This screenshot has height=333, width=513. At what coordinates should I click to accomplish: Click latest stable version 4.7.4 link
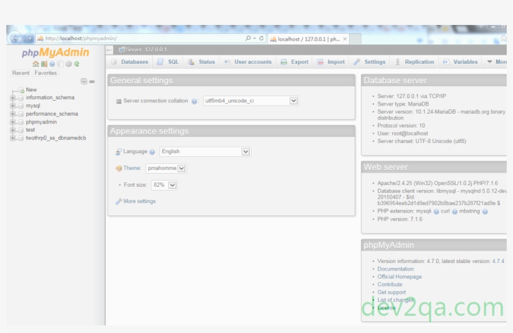click(498, 261)
